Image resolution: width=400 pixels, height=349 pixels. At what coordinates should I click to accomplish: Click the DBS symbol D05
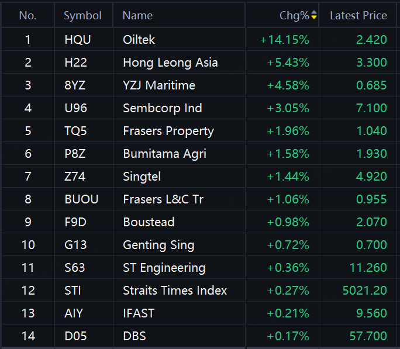[75, 336]
